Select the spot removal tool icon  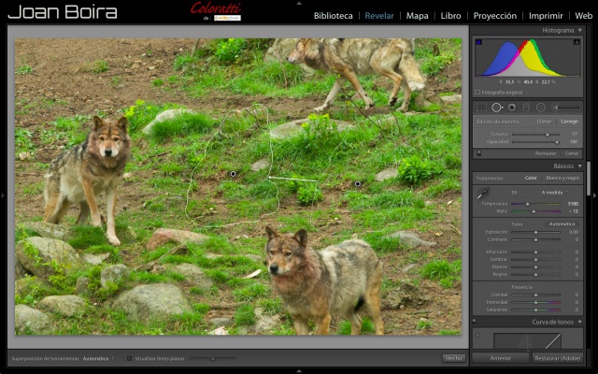(x=496, y=108)
